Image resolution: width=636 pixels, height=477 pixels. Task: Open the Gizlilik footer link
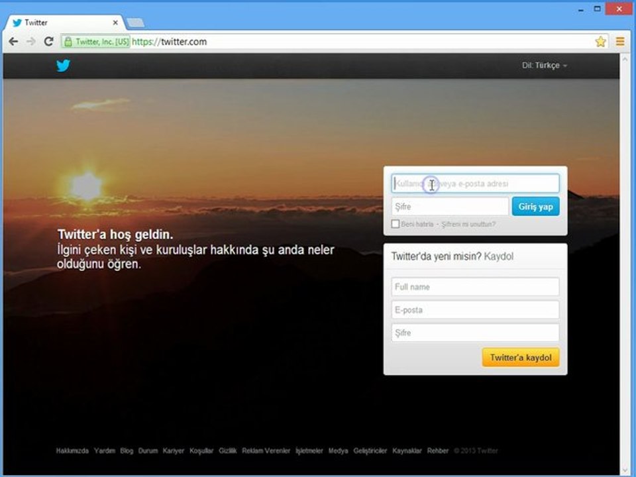tap(228, 450)
